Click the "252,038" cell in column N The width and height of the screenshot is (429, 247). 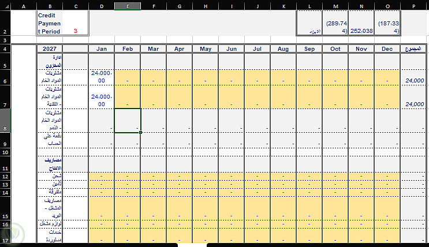[x=361, y=23]
